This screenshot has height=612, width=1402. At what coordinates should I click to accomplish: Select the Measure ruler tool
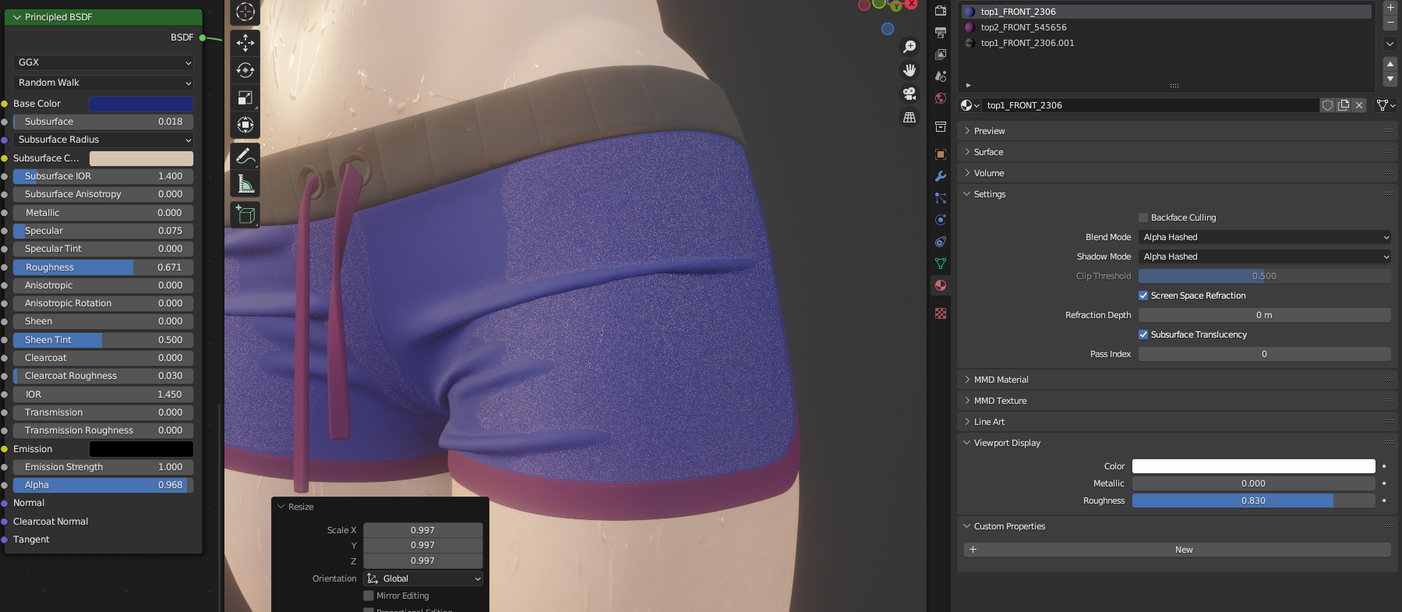click(245, 183)
